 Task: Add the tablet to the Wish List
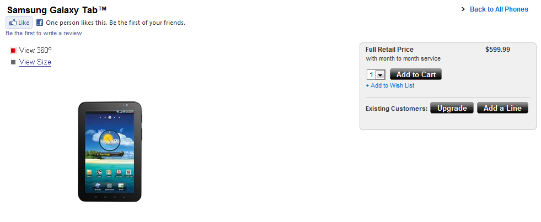(390, 85)
